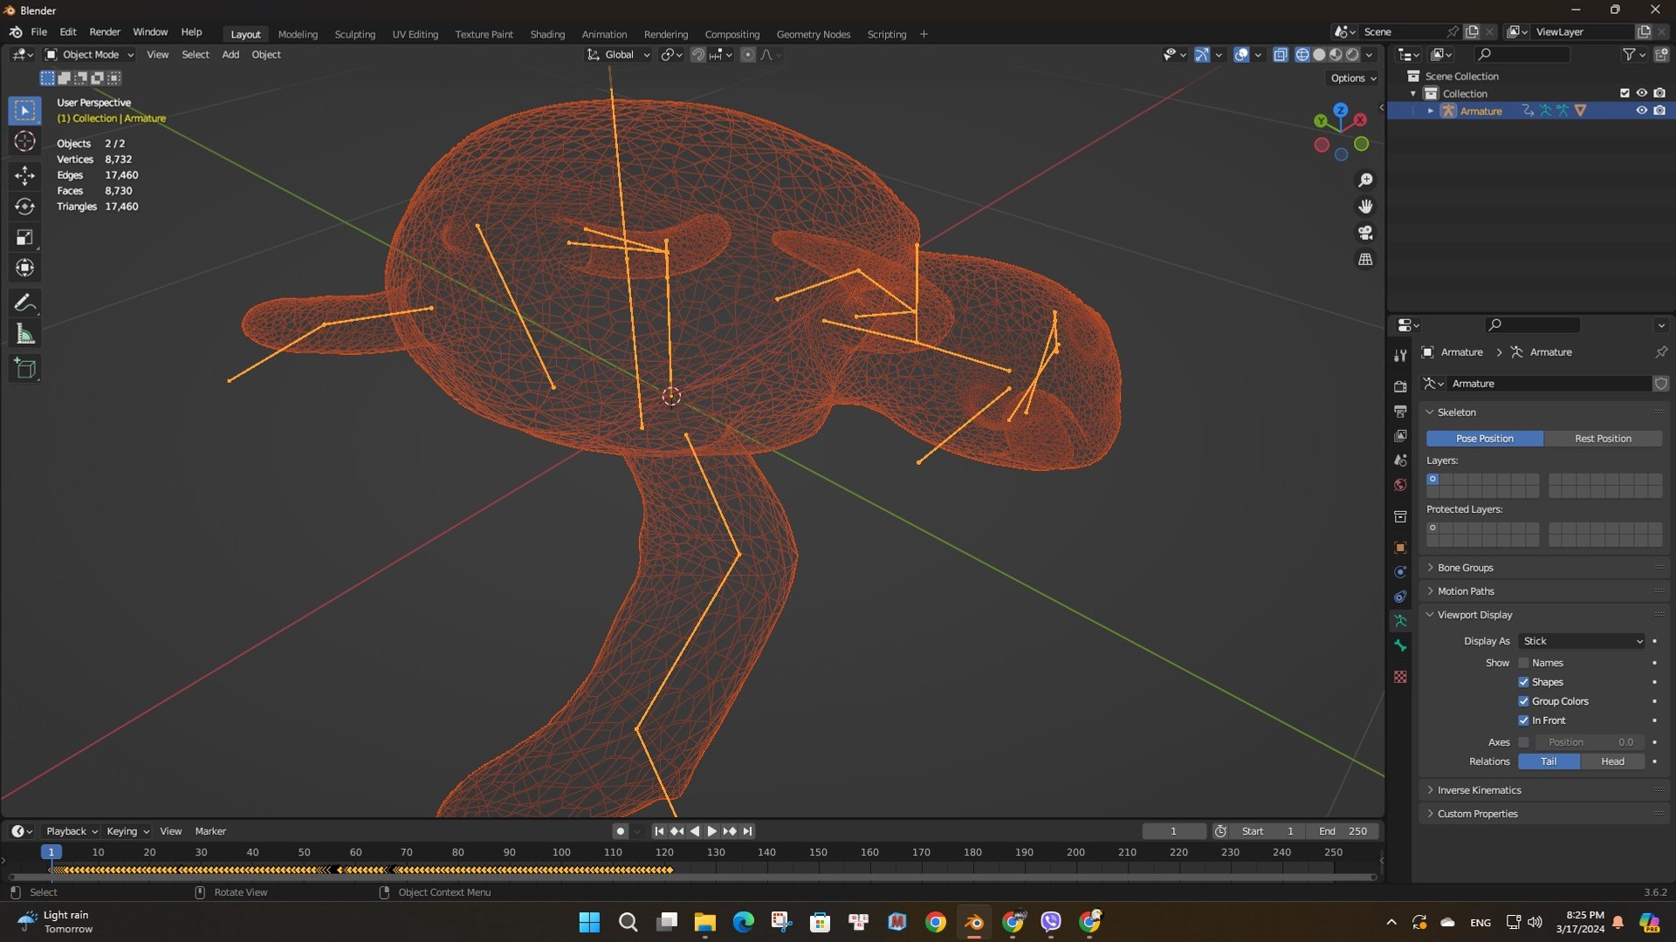Select the Select Box tool
Screen dimensions: 1676x942
tap(24, 111)
